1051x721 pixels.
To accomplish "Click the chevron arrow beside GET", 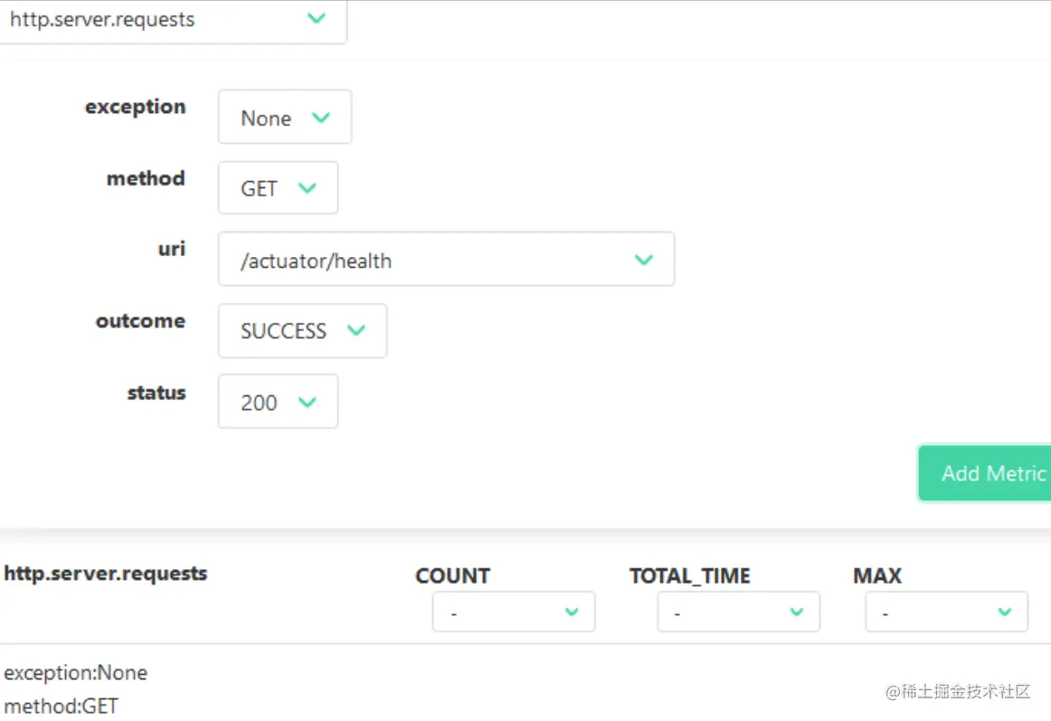I will coord(308,188).
